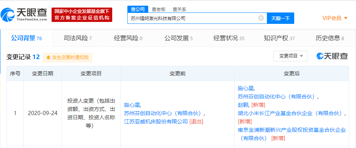The height and width of the screenshot is (148, 356).
Task: Open the 知识产权 tab
Action: point(279,38)
